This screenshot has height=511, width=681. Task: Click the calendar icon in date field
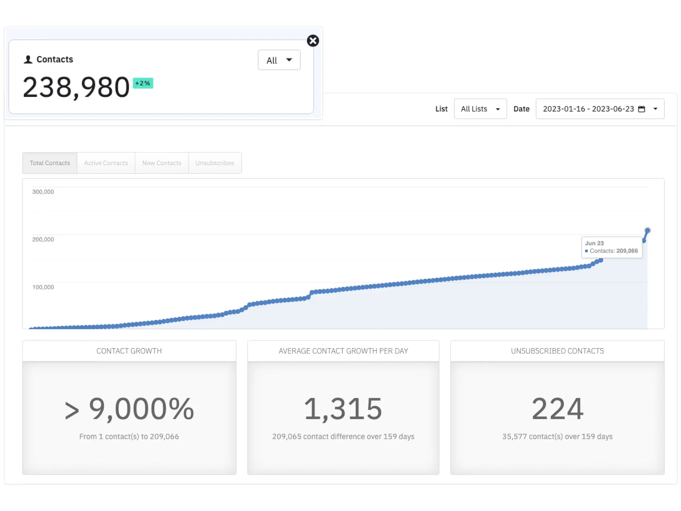(641, 109)
